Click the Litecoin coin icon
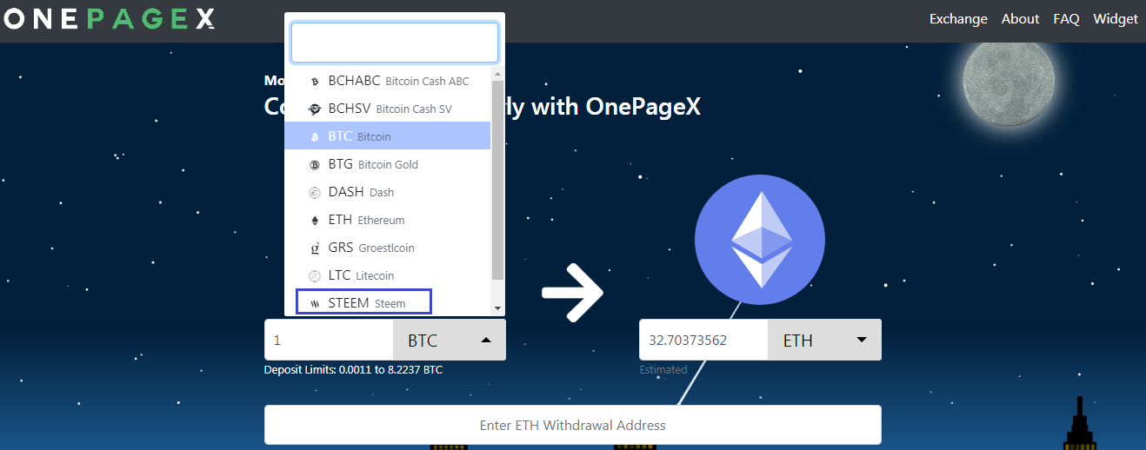This screenshot has height=450, width=1146. 315,275
